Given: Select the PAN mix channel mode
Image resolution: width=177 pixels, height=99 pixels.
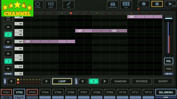Looking at the screenshot, I should coord(168,69).
